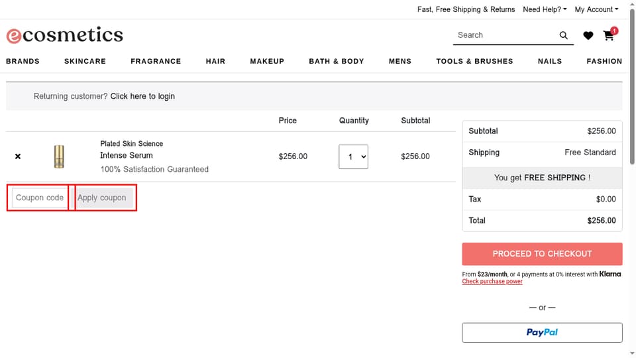
Task: Open the MENS menu
Action: (400, 61)
